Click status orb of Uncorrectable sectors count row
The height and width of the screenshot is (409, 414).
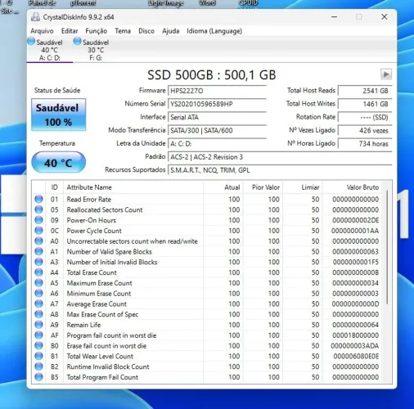coord(38,240)
